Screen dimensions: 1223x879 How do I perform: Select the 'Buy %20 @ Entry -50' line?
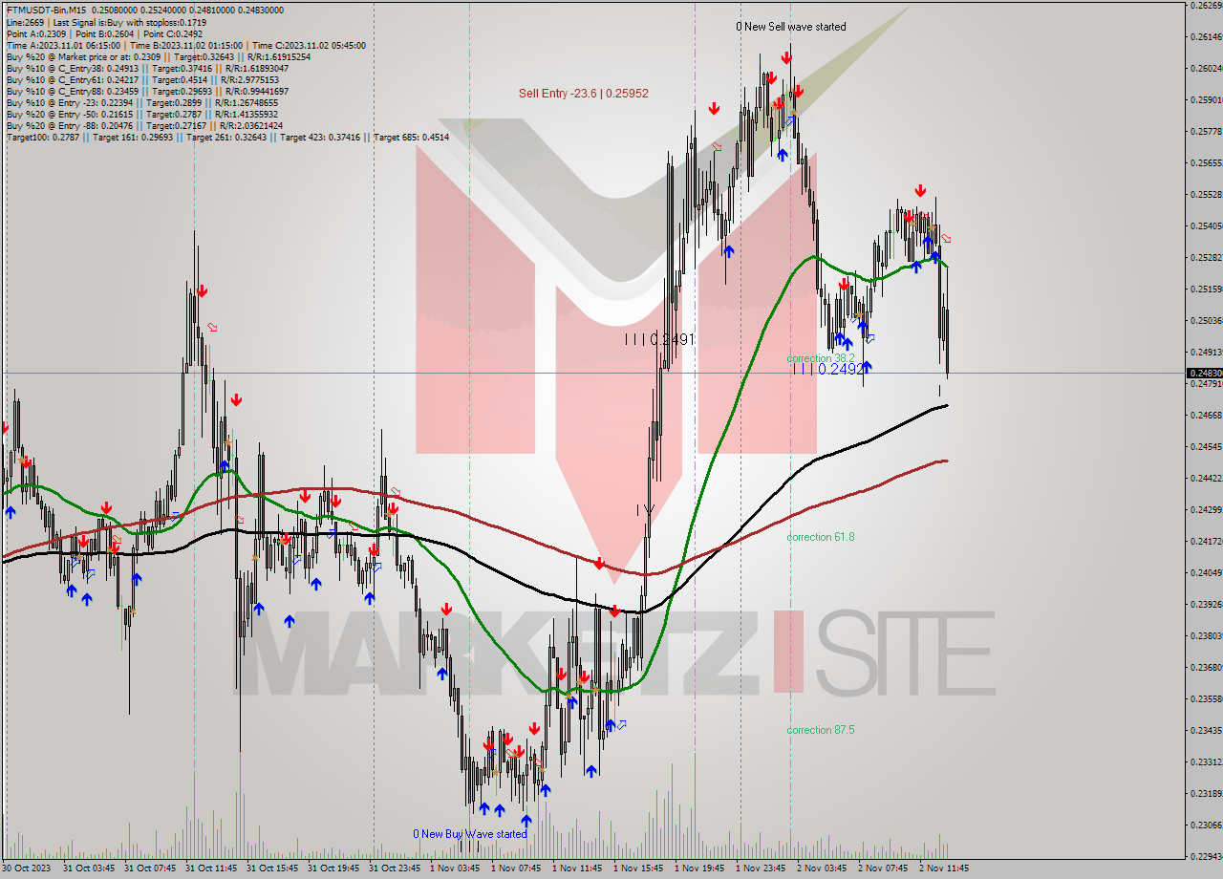pyautogui.click(x=144, y=114)
